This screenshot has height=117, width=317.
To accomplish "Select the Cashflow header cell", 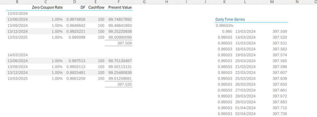I will pos(97,7).
